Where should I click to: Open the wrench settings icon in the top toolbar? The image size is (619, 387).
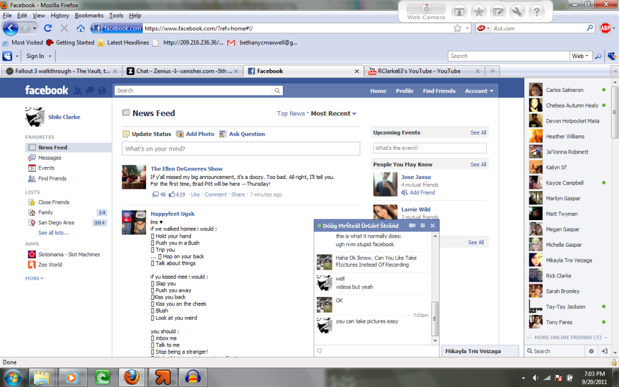[x=517, y=12]
